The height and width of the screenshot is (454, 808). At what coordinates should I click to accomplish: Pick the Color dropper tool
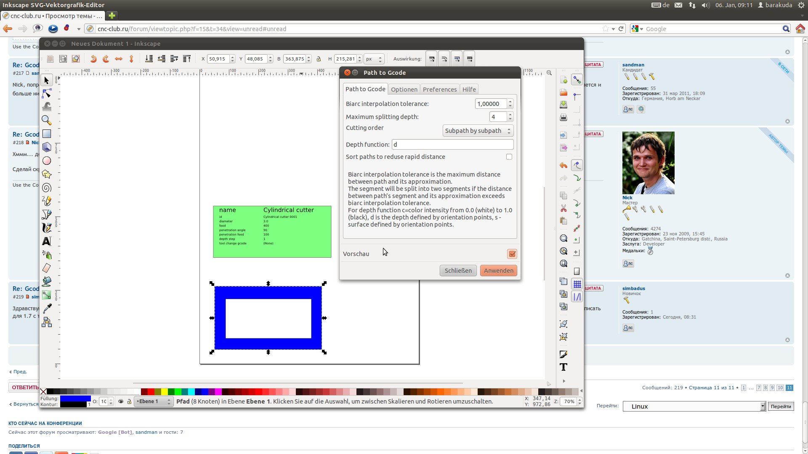[x=47, y=309]
